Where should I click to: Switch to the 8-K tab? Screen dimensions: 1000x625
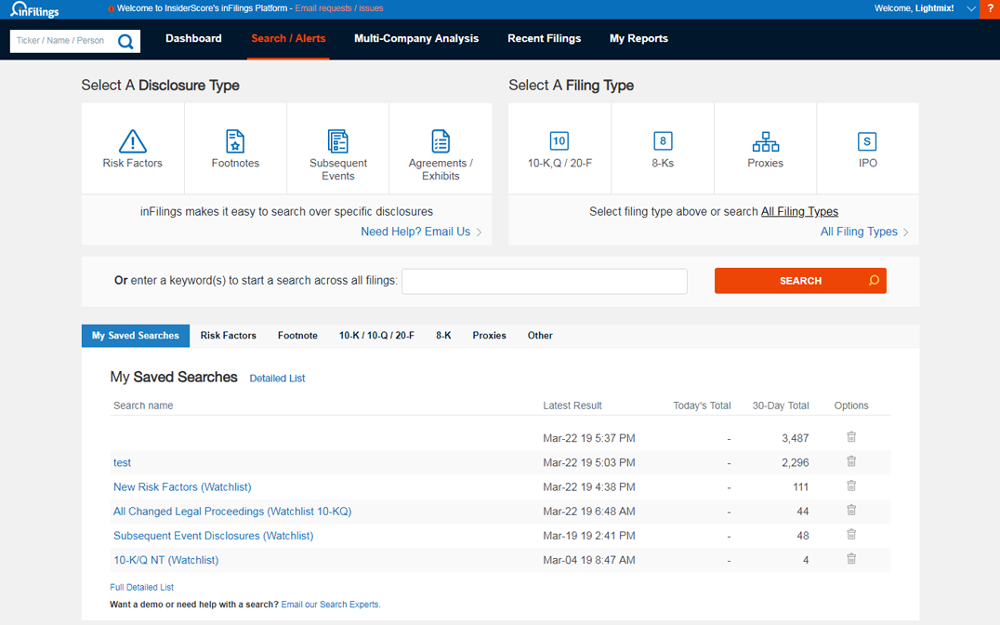(x=443, y=336)
